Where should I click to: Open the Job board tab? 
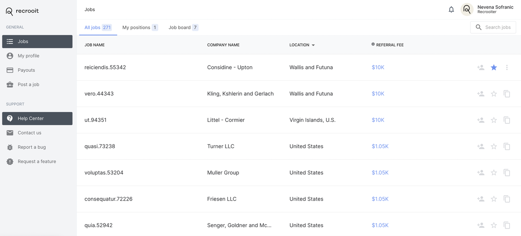click(183, 28)
